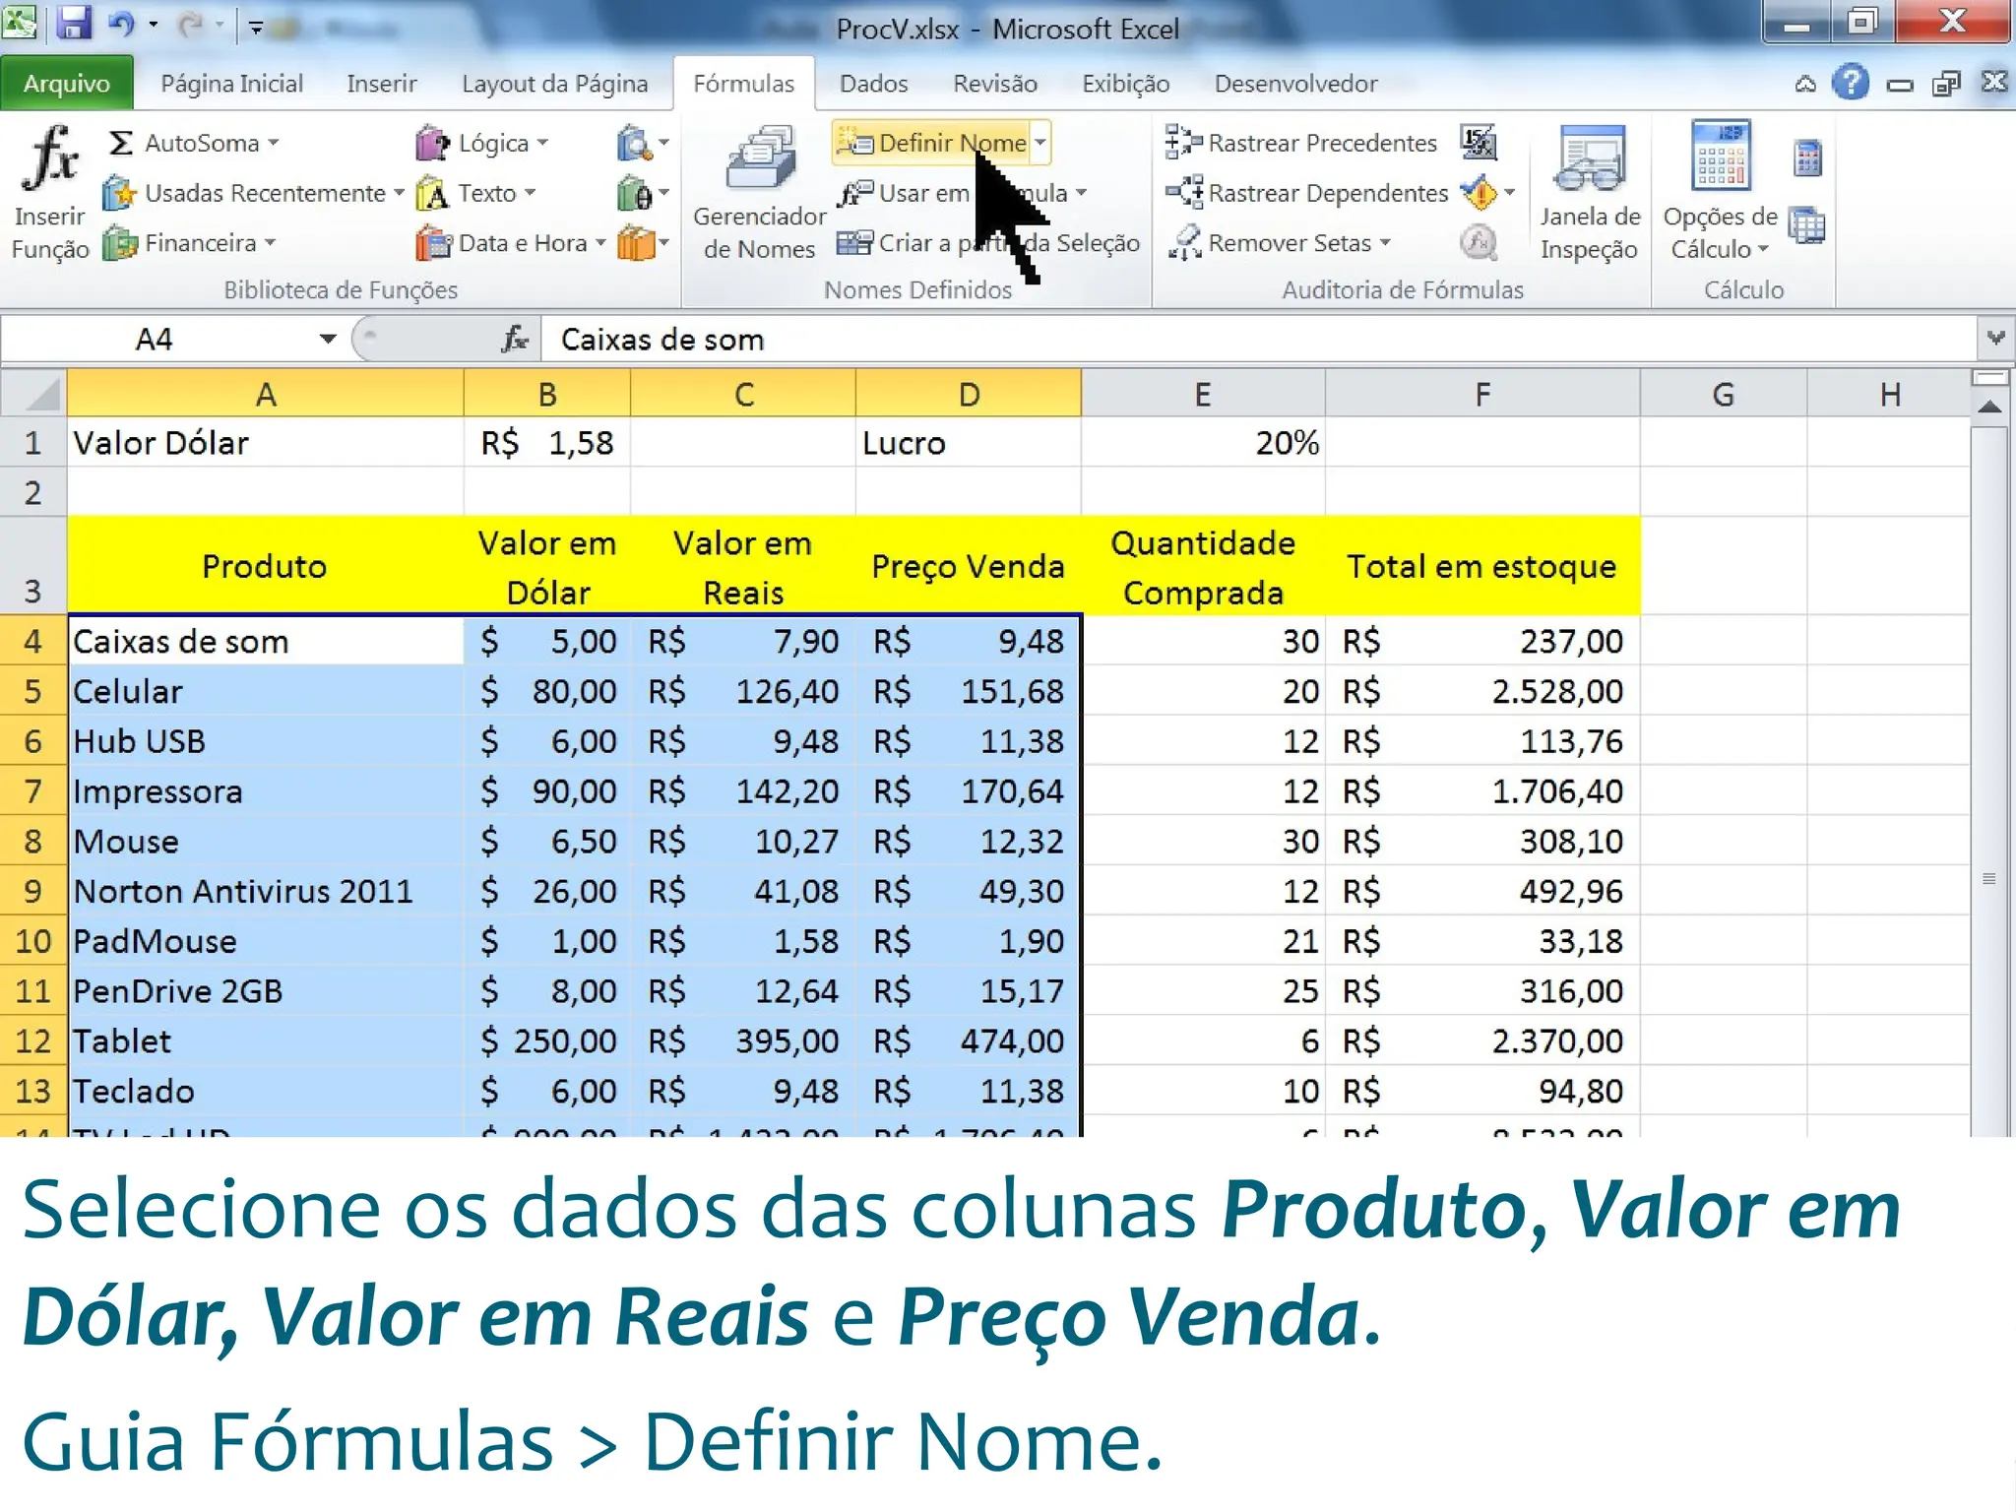This screenshot has height=1512, width=2016.
Task: Click the Undo icon
Action: click(x=121, y=24)
